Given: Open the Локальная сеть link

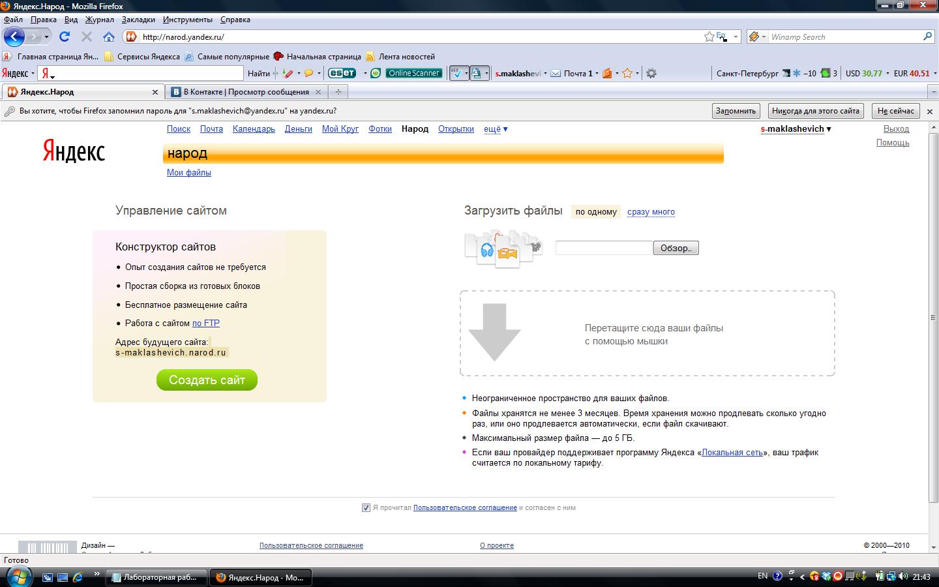Looking at the screenshot, I should point(732,452).
